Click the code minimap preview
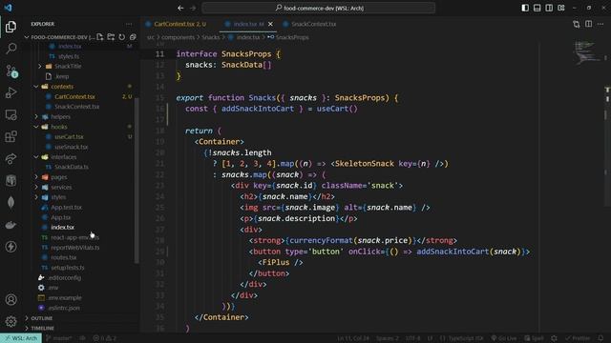The image size is (611, 343). (x=587, y=52)
